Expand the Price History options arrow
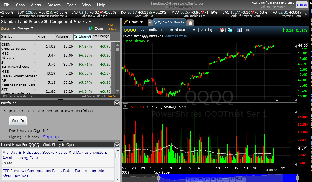312x182 pixels. click(x=148, y=41)
